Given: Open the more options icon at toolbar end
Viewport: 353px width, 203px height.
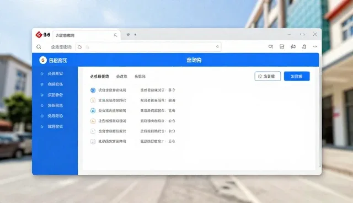Looking at the screenshot, I should tap(315, 46).
